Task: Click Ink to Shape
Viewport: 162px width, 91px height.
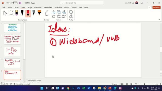Action: coord(58,14)
